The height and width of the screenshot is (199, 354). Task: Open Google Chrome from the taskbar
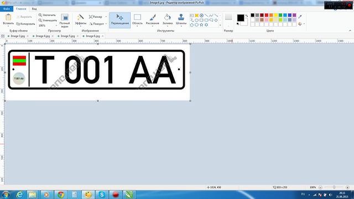(x=60, y=195)
